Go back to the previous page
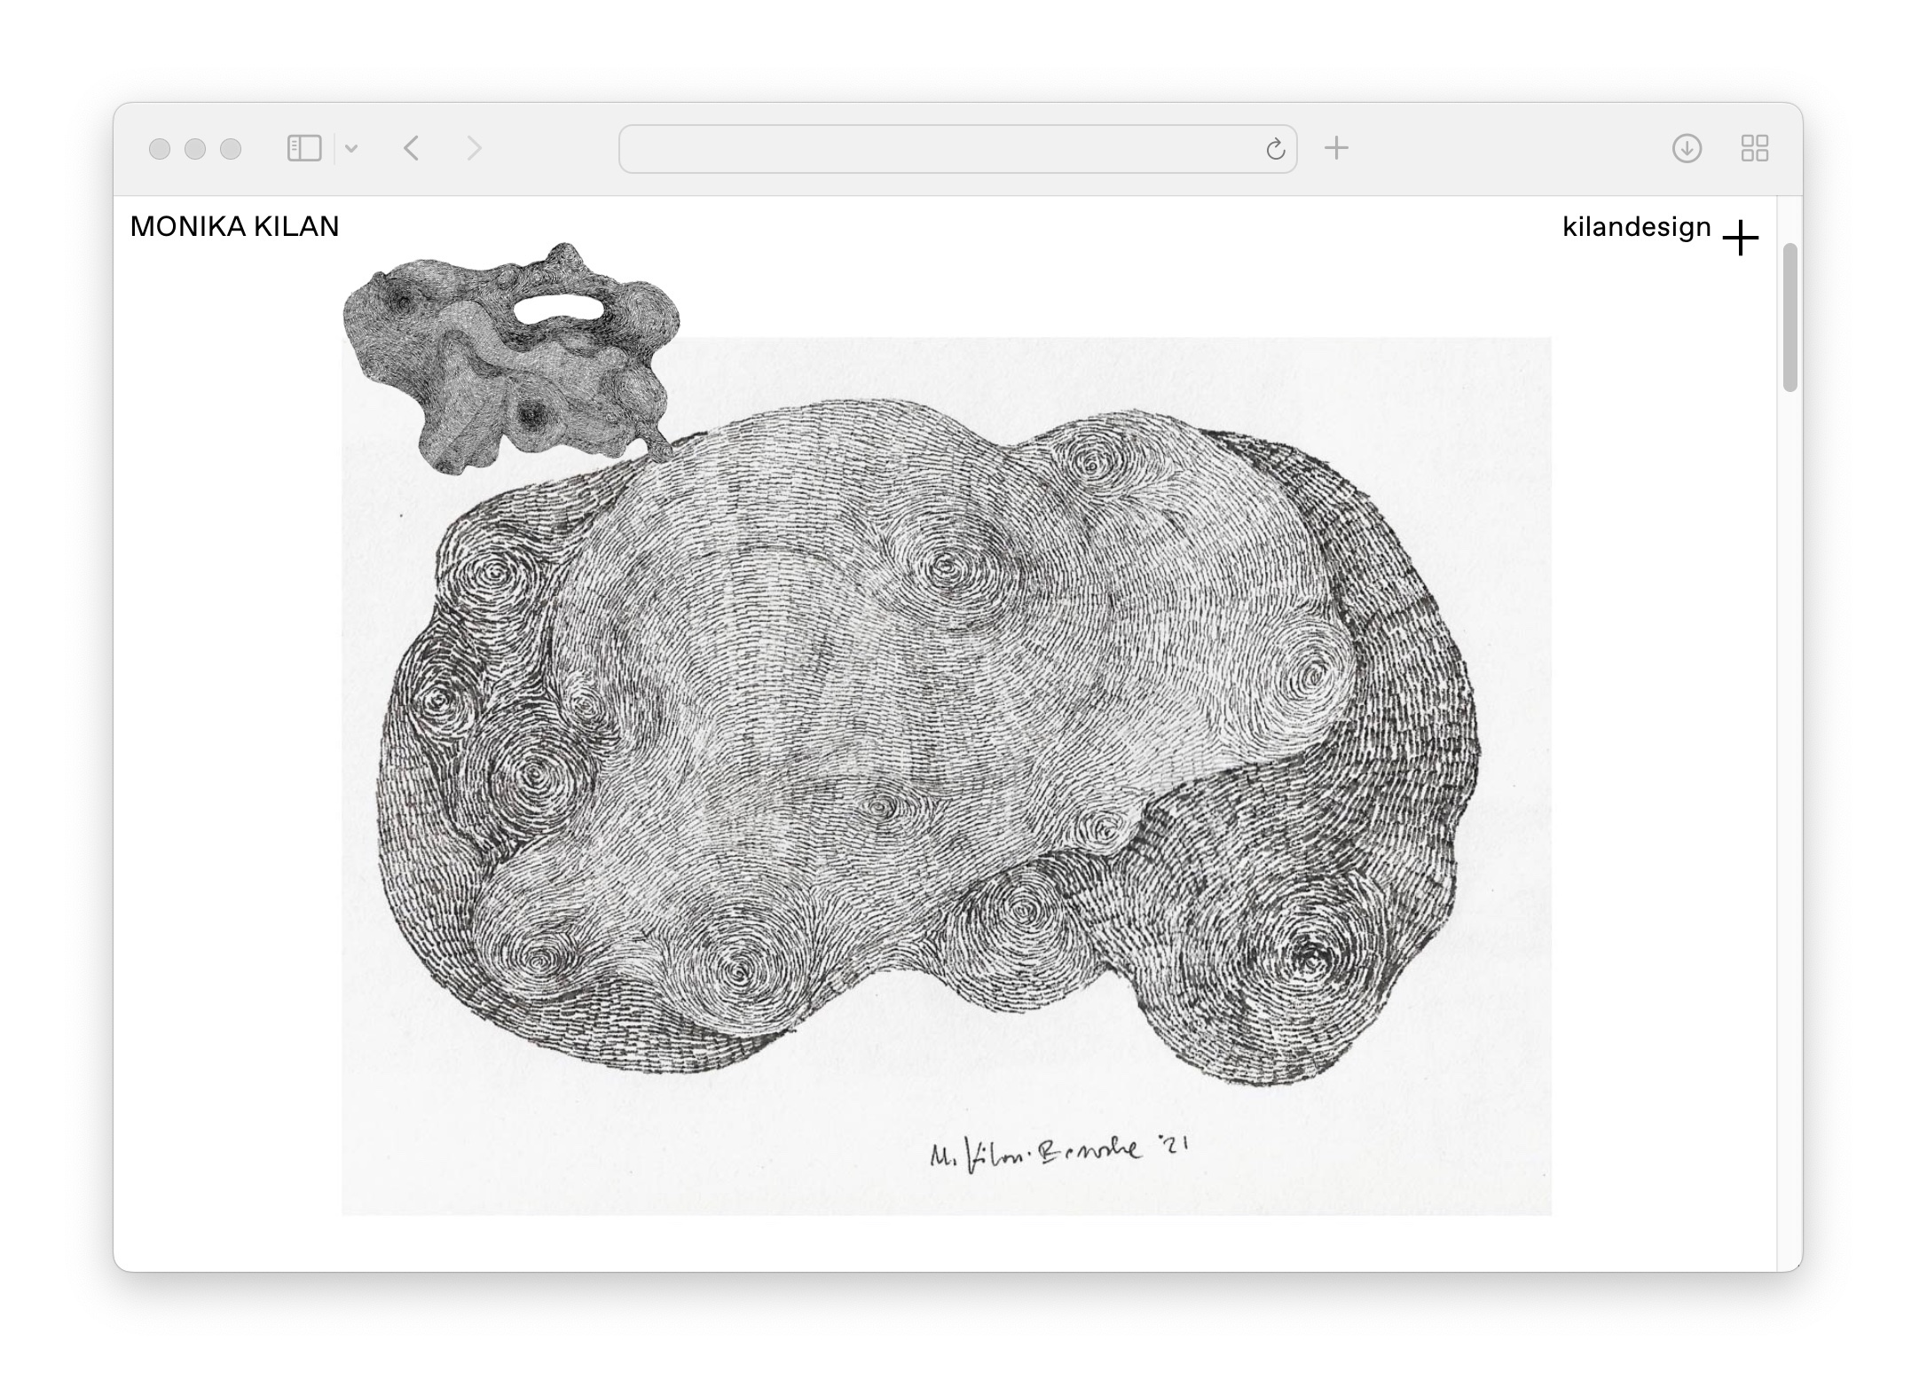 (x=411, y=148)
